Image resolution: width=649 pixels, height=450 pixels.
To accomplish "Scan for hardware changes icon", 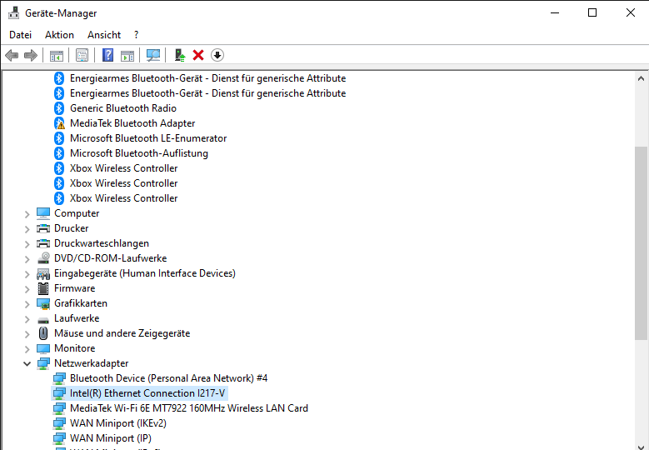I will click(153, 55).
